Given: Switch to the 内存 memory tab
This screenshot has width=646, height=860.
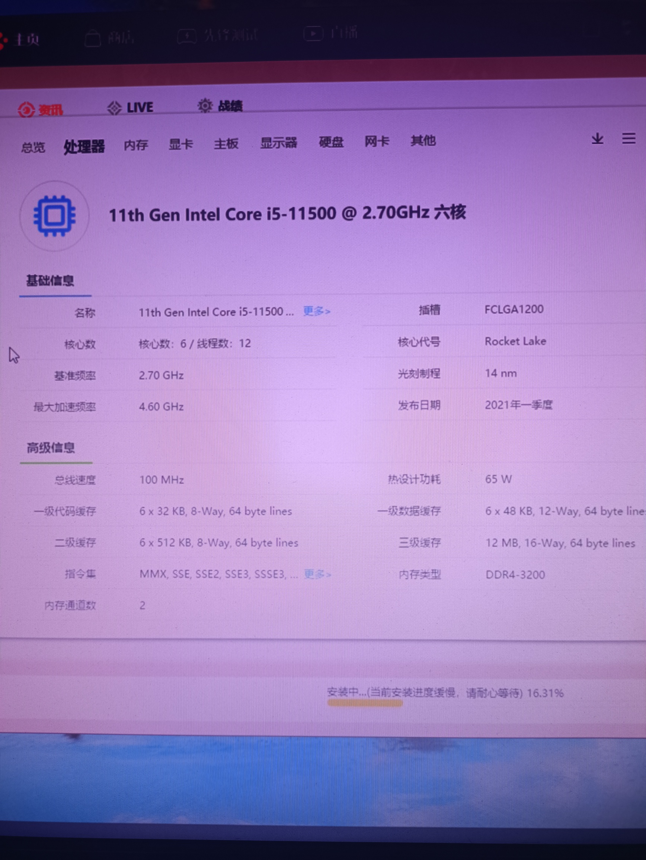Looking at the screenshot, I should click(x=136, y=145).
